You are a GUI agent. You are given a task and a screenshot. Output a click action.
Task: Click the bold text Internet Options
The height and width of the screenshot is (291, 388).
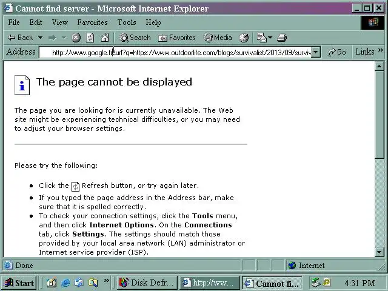coord(121,225)
